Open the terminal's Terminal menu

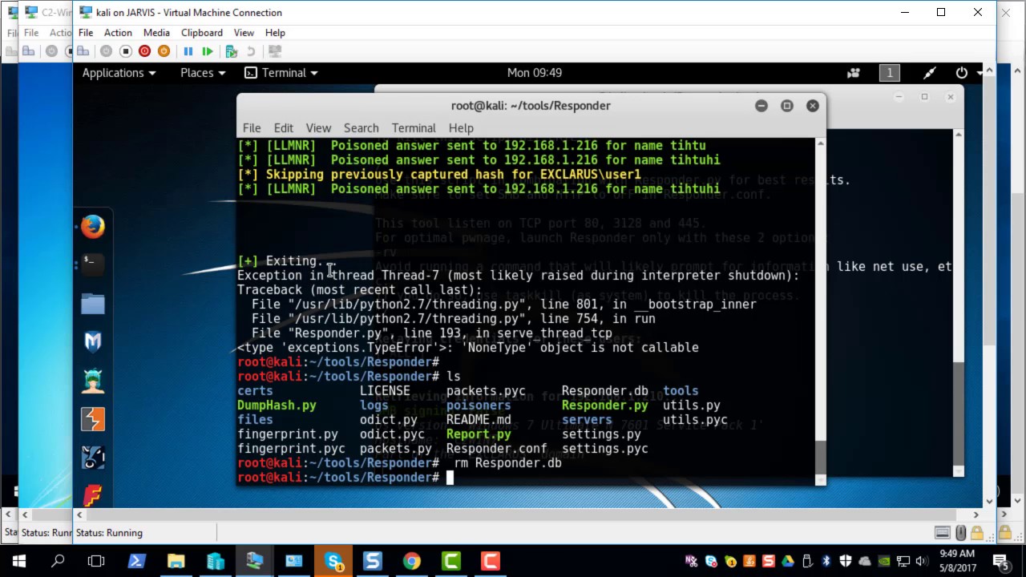414,127
